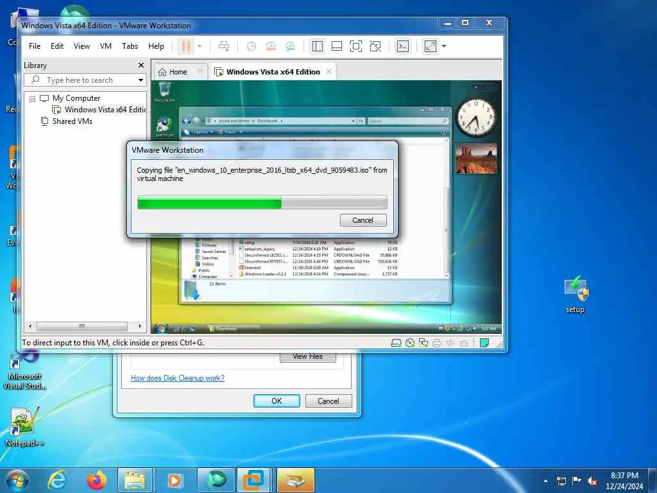Viewport: 657px width, 493px height.
Task: Click the stretch guest display icon
Action: point(431,46)
